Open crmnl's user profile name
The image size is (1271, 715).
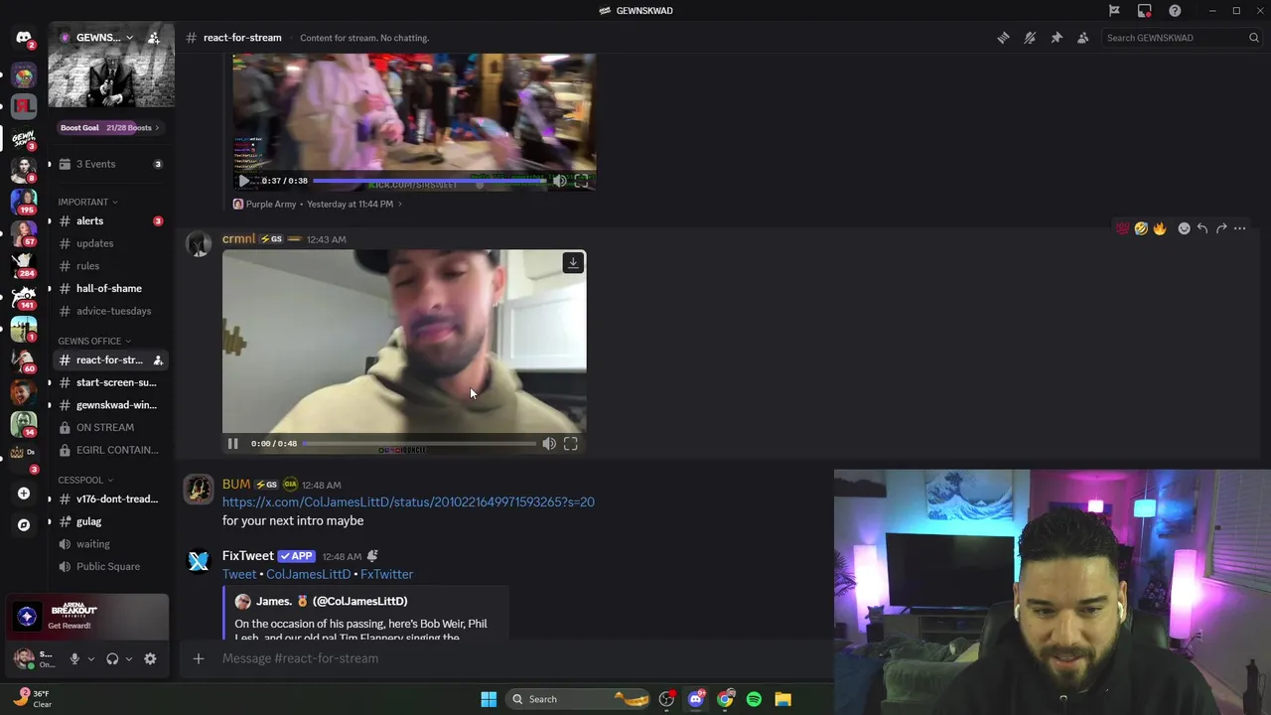(x=238, y=239)
